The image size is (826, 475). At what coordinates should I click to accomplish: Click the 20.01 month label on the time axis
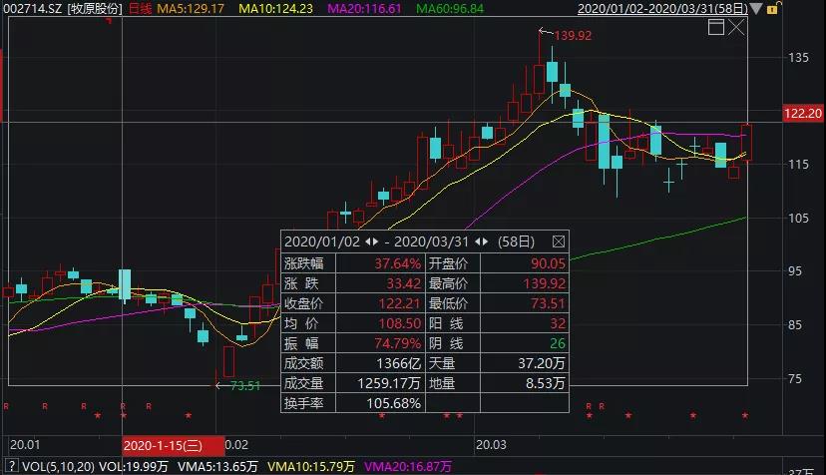coord(25,445)
